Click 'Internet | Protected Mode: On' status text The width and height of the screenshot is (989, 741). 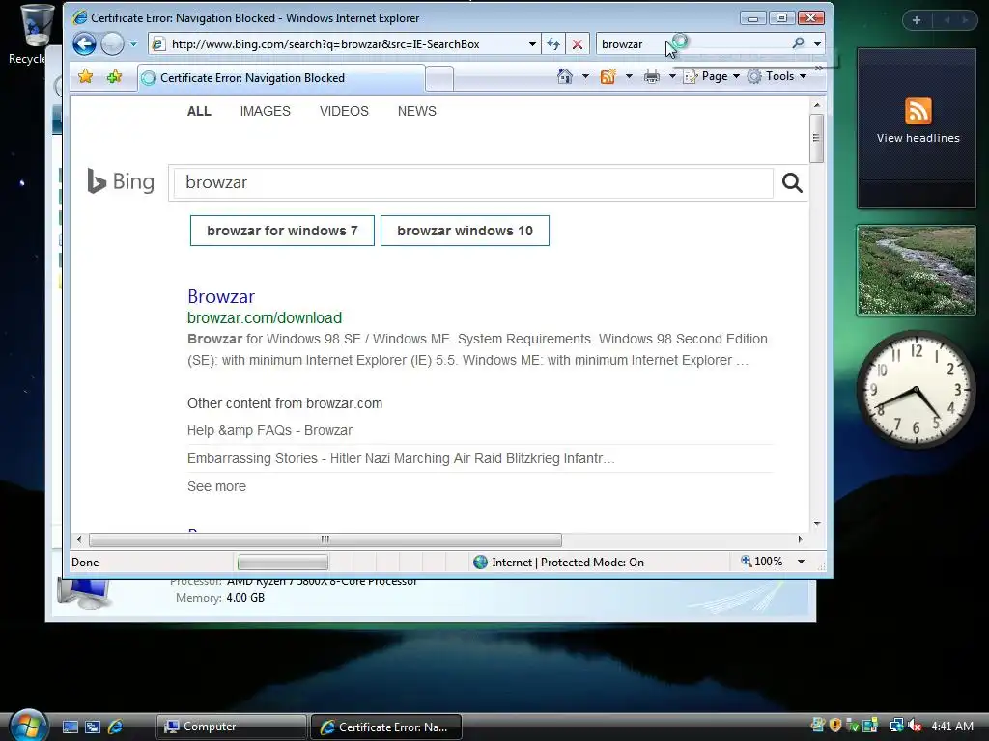tap(568, 563)
